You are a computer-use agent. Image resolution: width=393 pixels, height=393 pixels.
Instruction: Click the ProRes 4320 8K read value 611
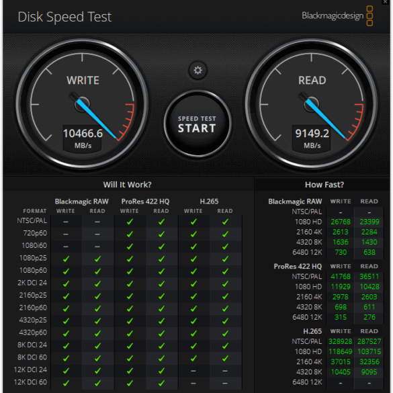(369, 307)
